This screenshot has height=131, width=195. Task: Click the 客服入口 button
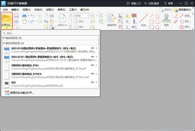coord(134,3)
